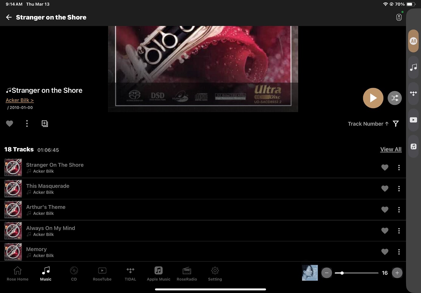Open RoseTube tab

click(x=102, y=274)
